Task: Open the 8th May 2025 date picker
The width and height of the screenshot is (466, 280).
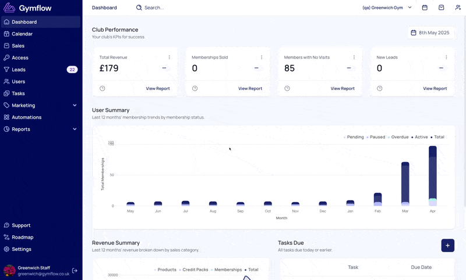Action: point(430,33)
